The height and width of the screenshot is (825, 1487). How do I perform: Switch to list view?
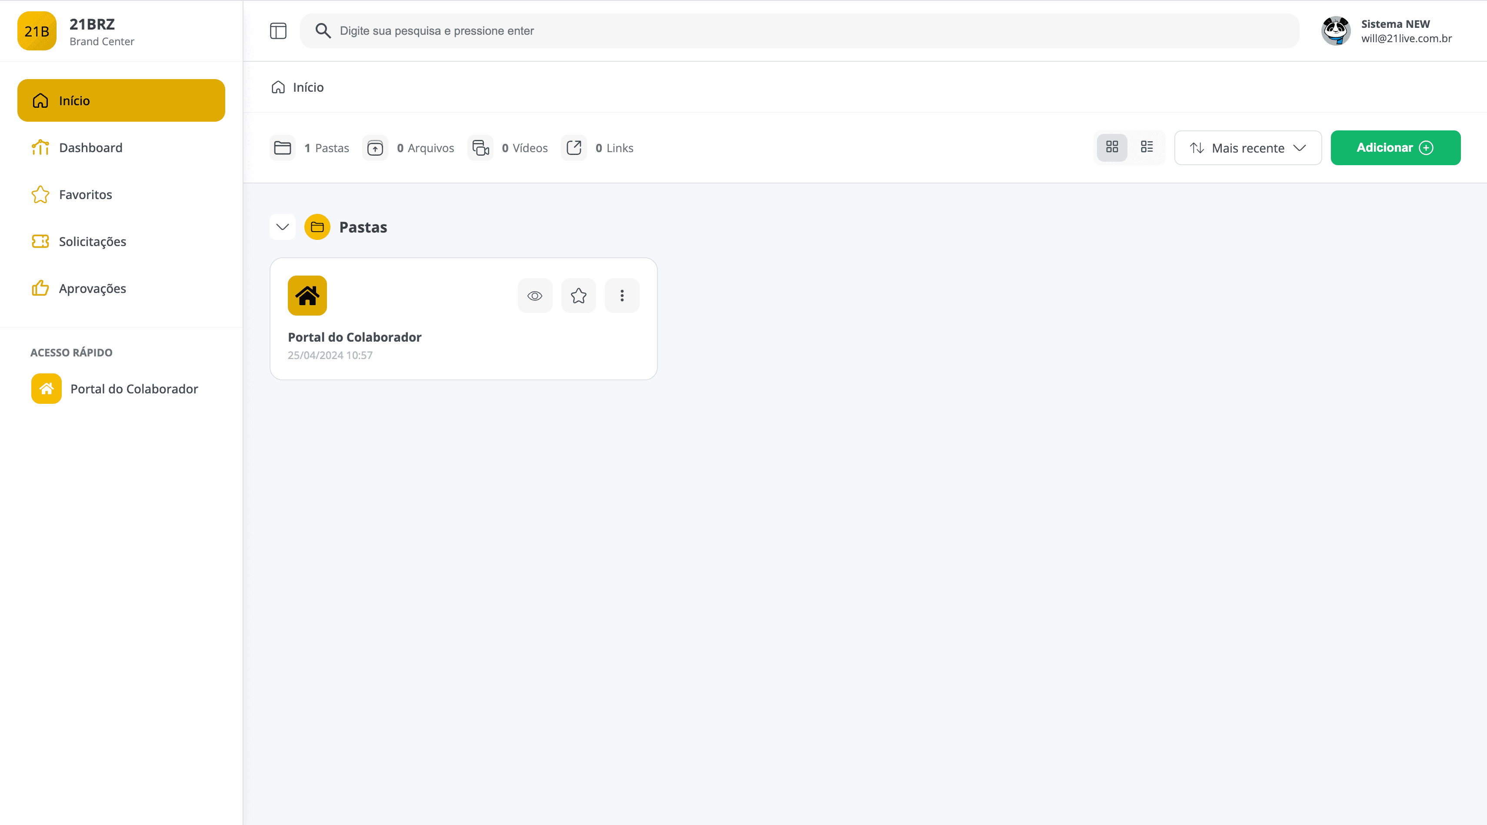tap(1147, 147)
